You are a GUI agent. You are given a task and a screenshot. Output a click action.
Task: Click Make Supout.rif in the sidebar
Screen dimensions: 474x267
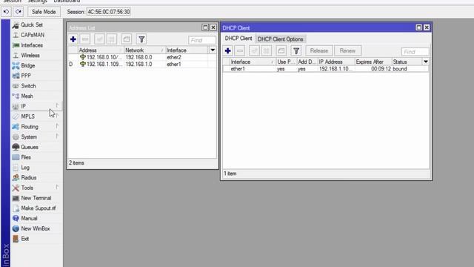coord(38,208)
